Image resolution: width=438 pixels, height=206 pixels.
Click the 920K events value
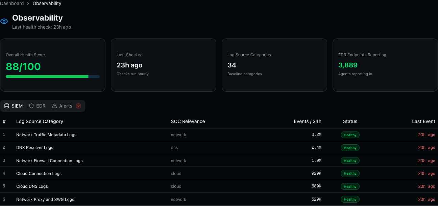316,173
